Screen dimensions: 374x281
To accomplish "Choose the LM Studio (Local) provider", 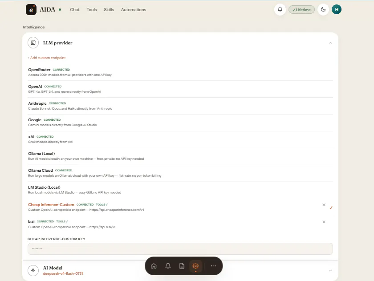I will 180,190.
